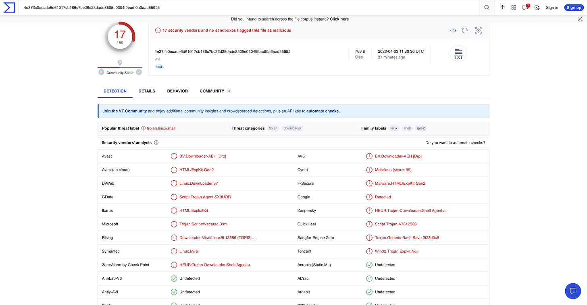Click the Ikarus HTML.ExploitKit result
The image size is (587, 305).
tap(194, 210)
